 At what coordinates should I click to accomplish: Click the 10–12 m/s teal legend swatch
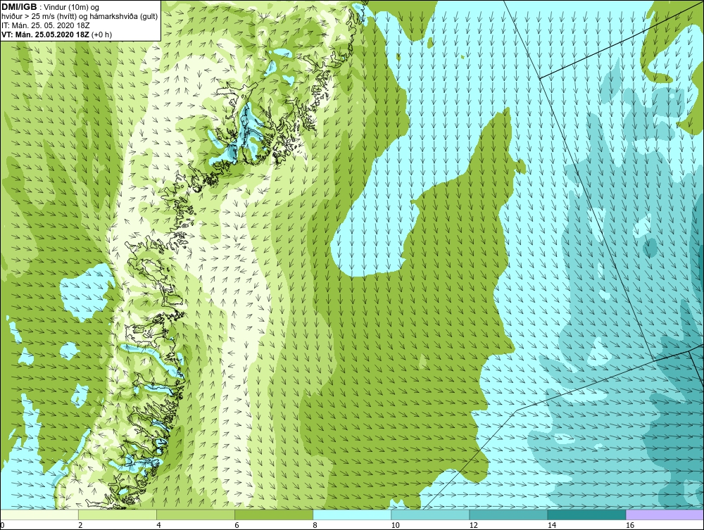point(430,515)
